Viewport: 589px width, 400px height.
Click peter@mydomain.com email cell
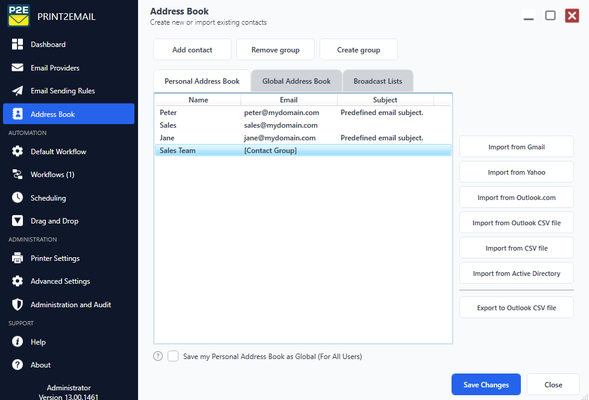[x=282, y=113]
